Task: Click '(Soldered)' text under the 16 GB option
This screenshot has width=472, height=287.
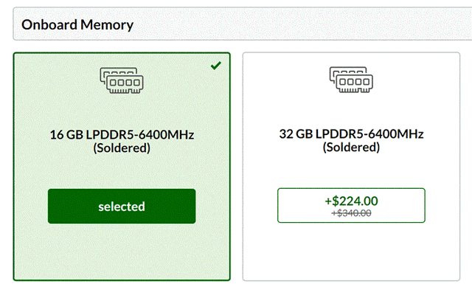Action: 122,148
